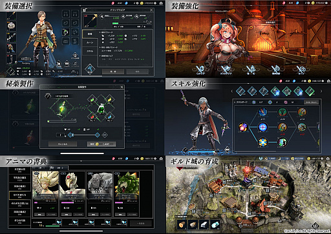
Task: Show next weapons with right chevron arrow
Action: (x=321, y=91)
